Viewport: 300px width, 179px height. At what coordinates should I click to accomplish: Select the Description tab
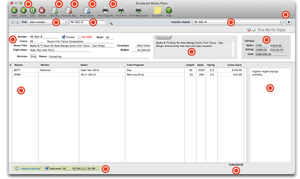coord(163,37)
